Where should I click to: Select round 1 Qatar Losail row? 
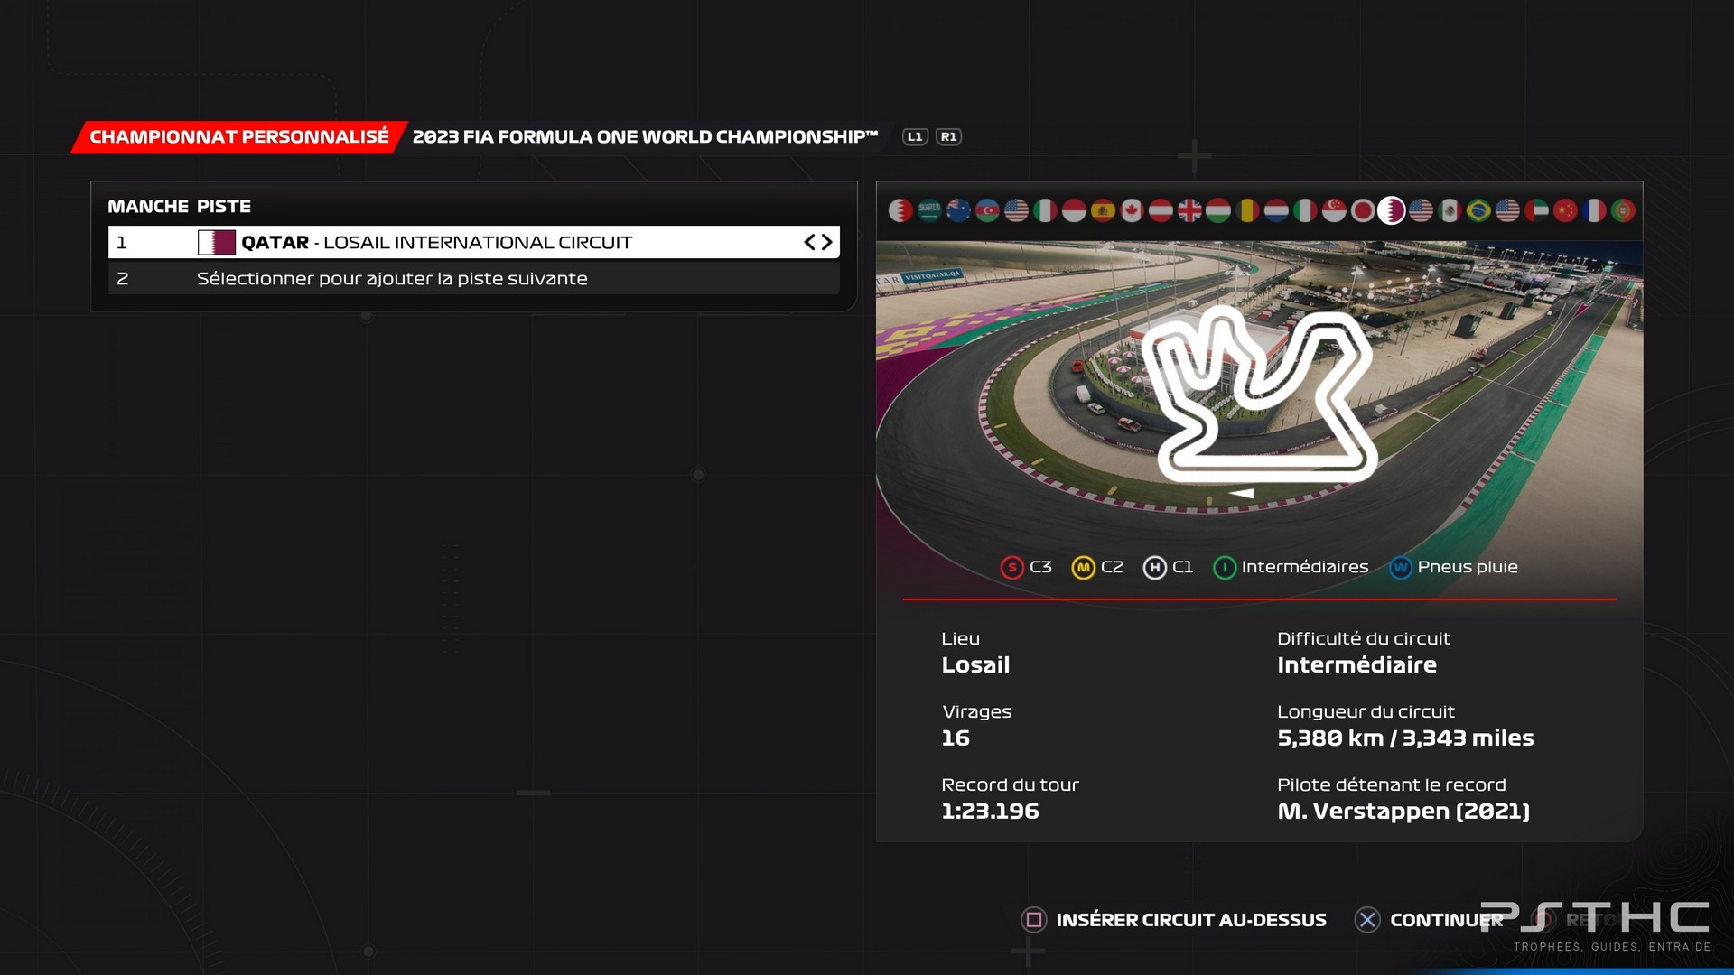[474, 242]
